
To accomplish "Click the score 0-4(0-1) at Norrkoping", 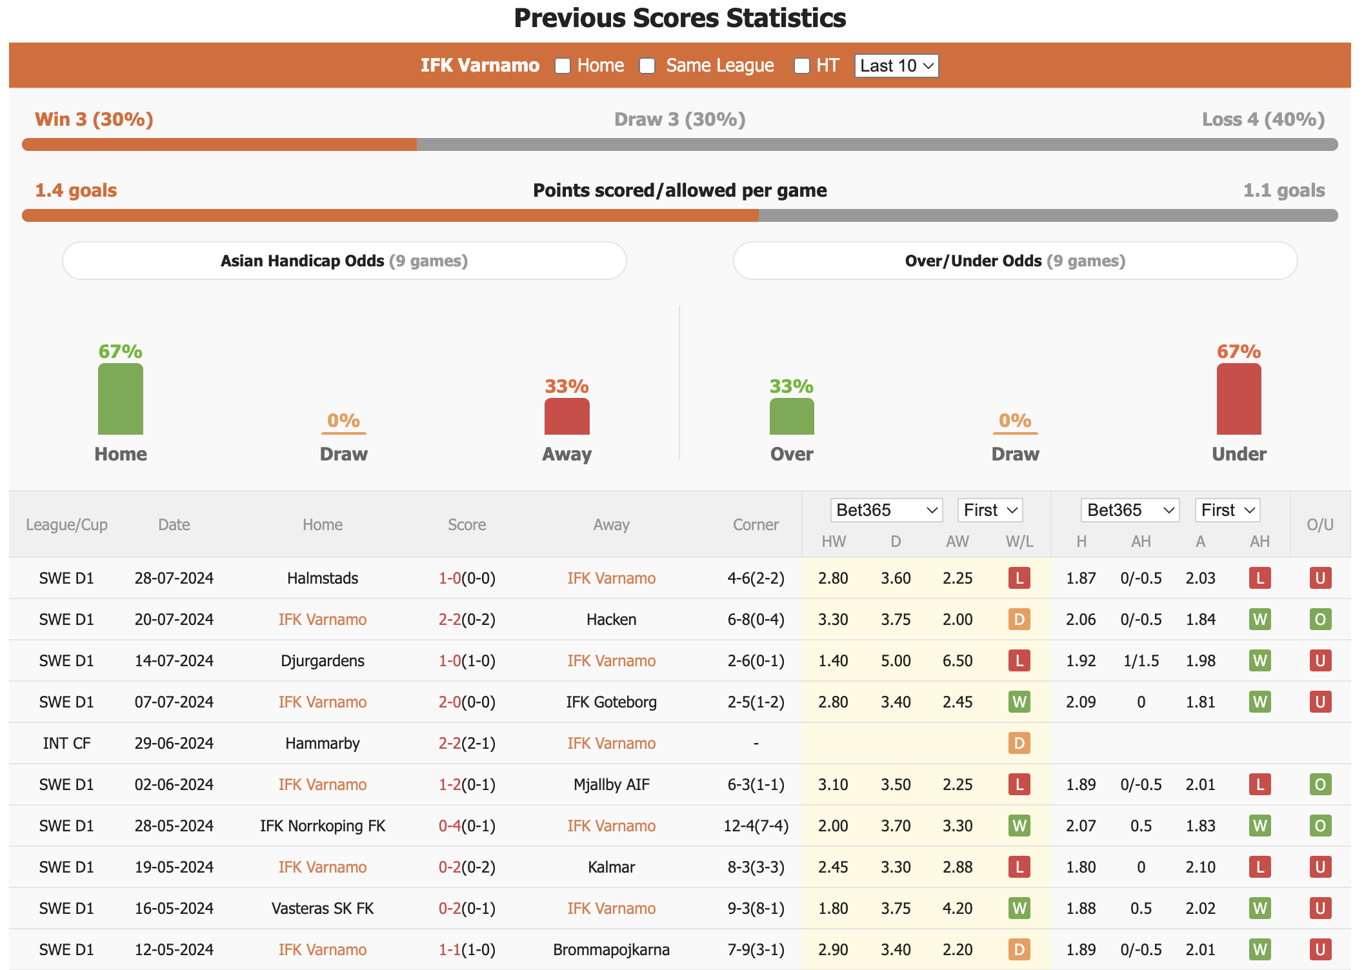I will coord(467,826).
